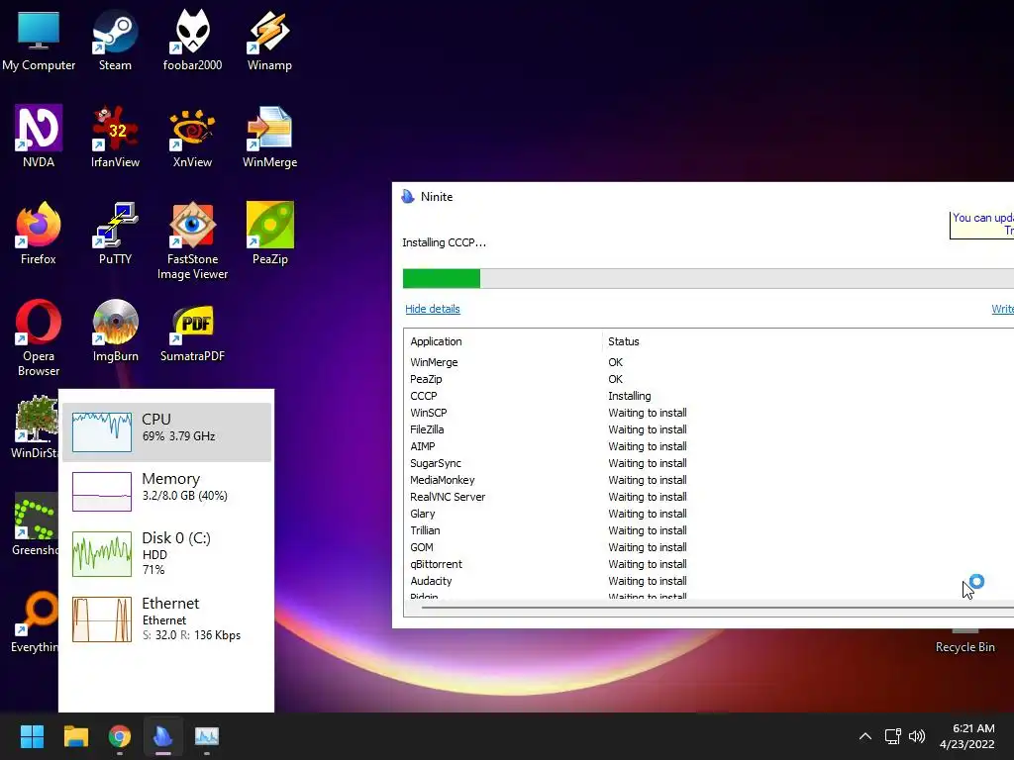This screenshot has height=760, width=1014.
Task: Launch ImgBurn desktop shortcut
Action: [115, 331]
